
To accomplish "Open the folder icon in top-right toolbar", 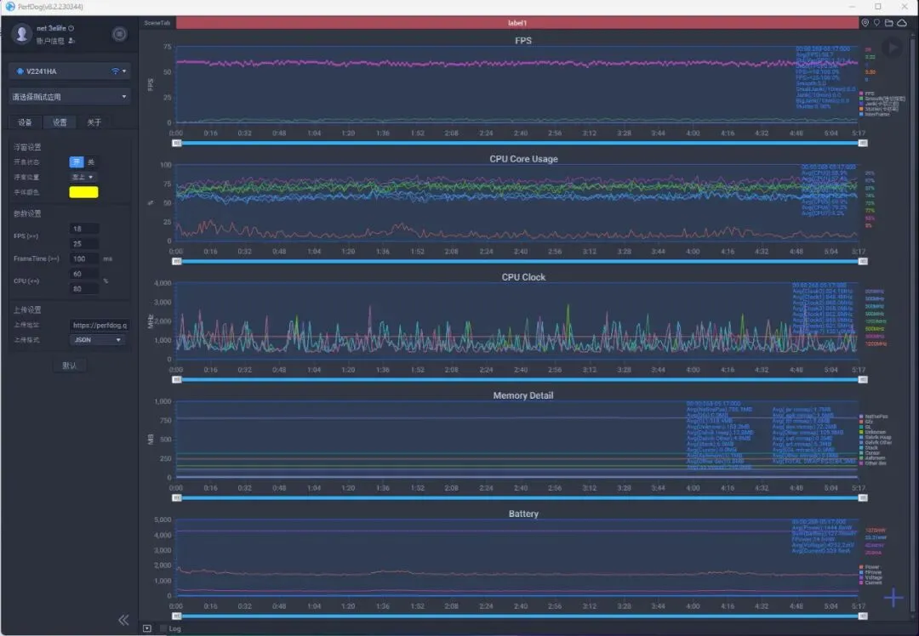I will point(889,23).
